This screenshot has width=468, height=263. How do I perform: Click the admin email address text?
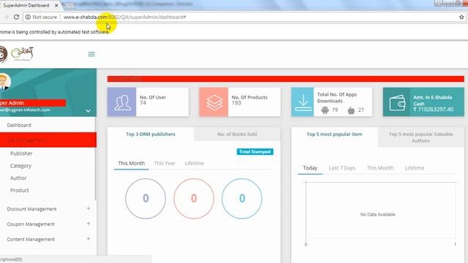click(x=25, y=110)
